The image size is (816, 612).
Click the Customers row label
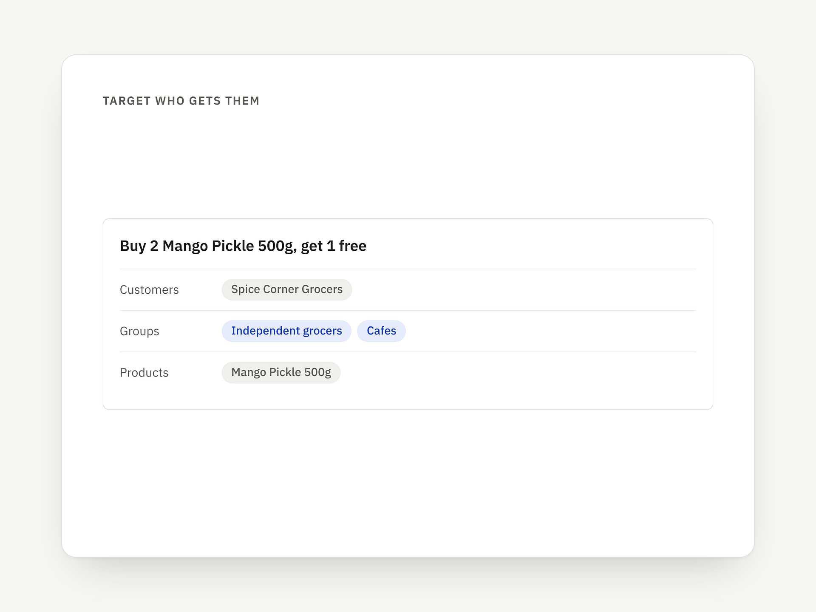tap(149, 290)
